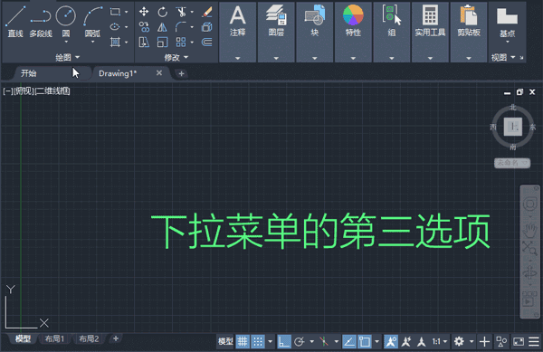Screen dimensions: 543x352
Task: Open the View (视图) panel dropdown
Action: pyautogui.click(x=503, y=57)
